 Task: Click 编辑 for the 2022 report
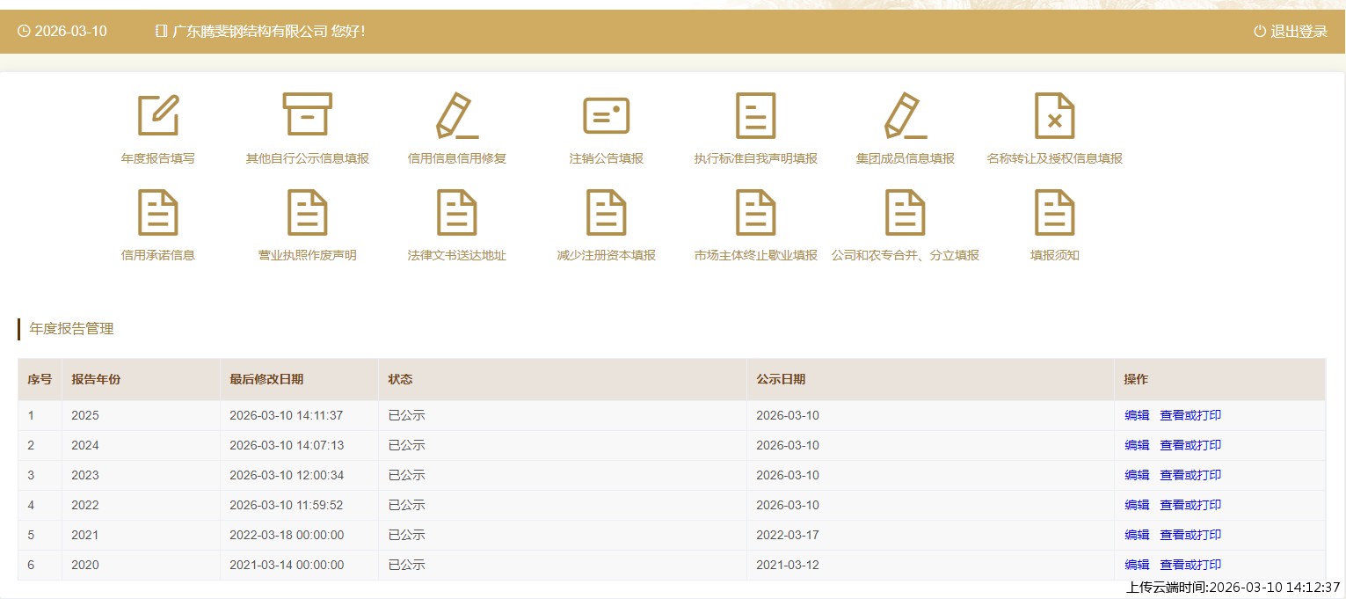click(1137, 506)
